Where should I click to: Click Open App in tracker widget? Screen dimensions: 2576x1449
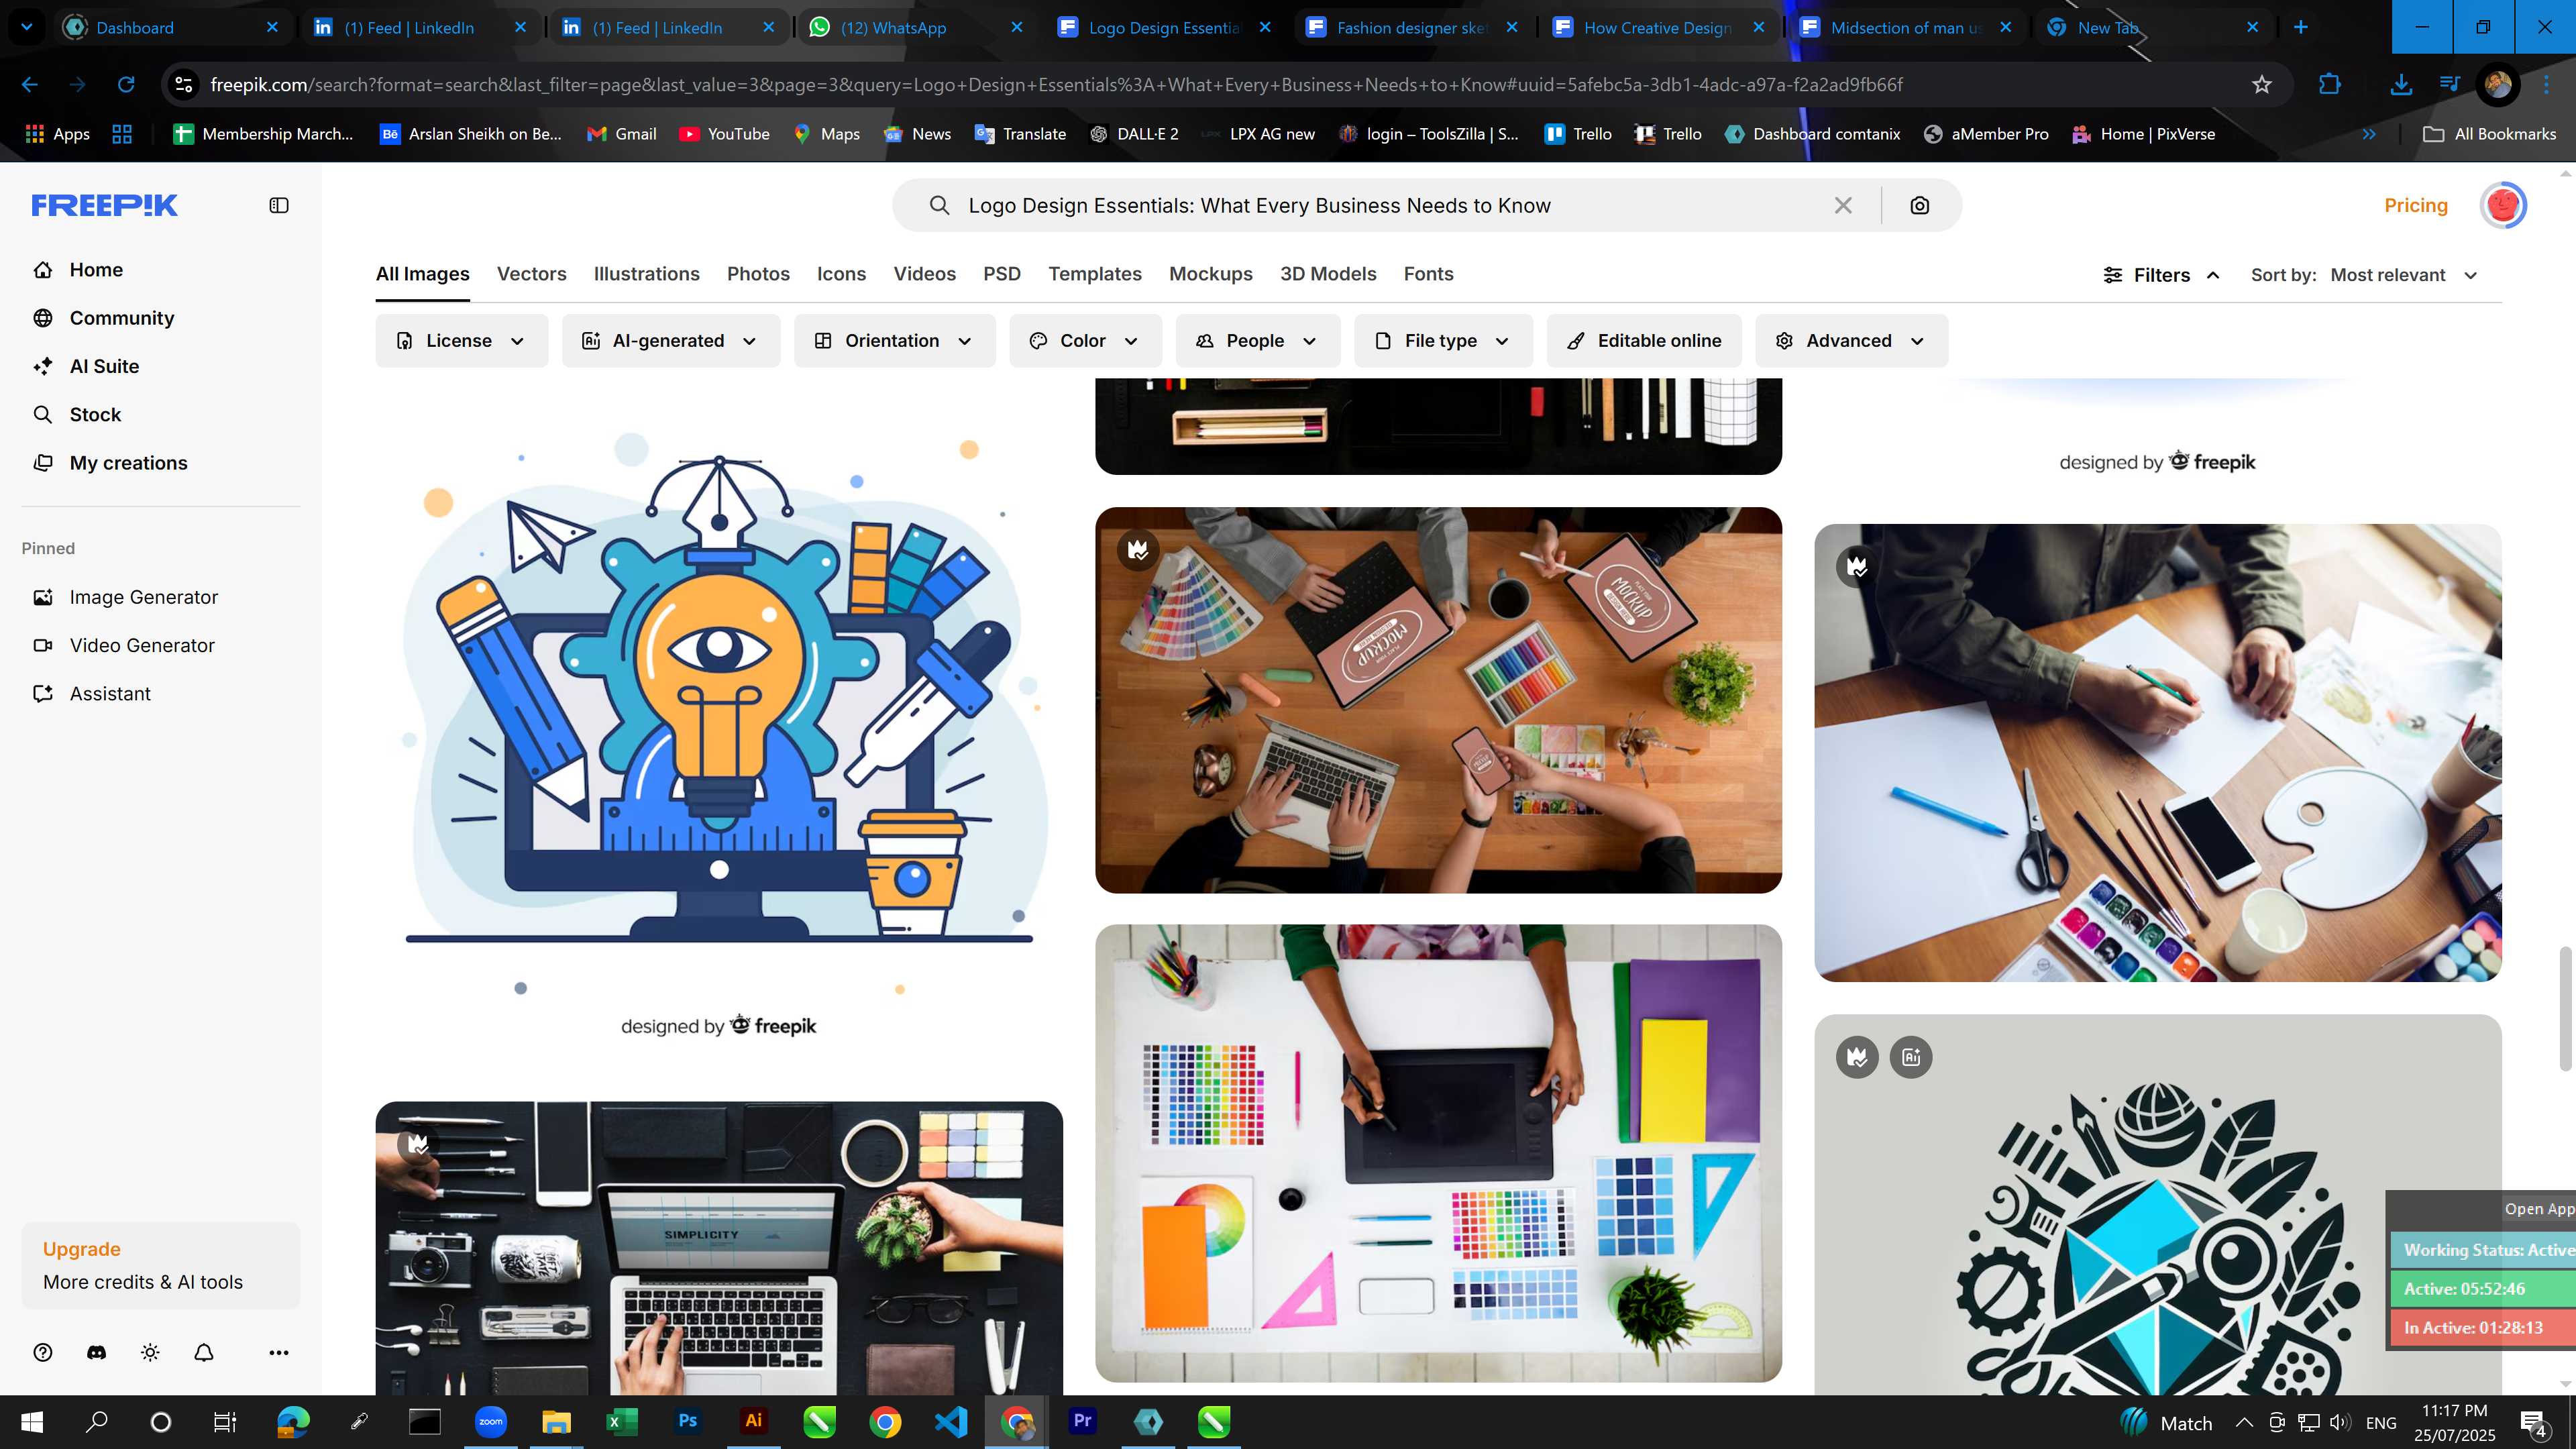[2538, 1209]
